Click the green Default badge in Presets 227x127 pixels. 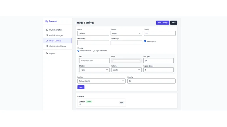89,102
